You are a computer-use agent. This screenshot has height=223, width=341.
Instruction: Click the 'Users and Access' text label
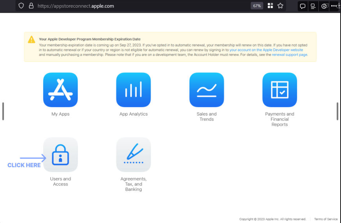click(60, 181)
